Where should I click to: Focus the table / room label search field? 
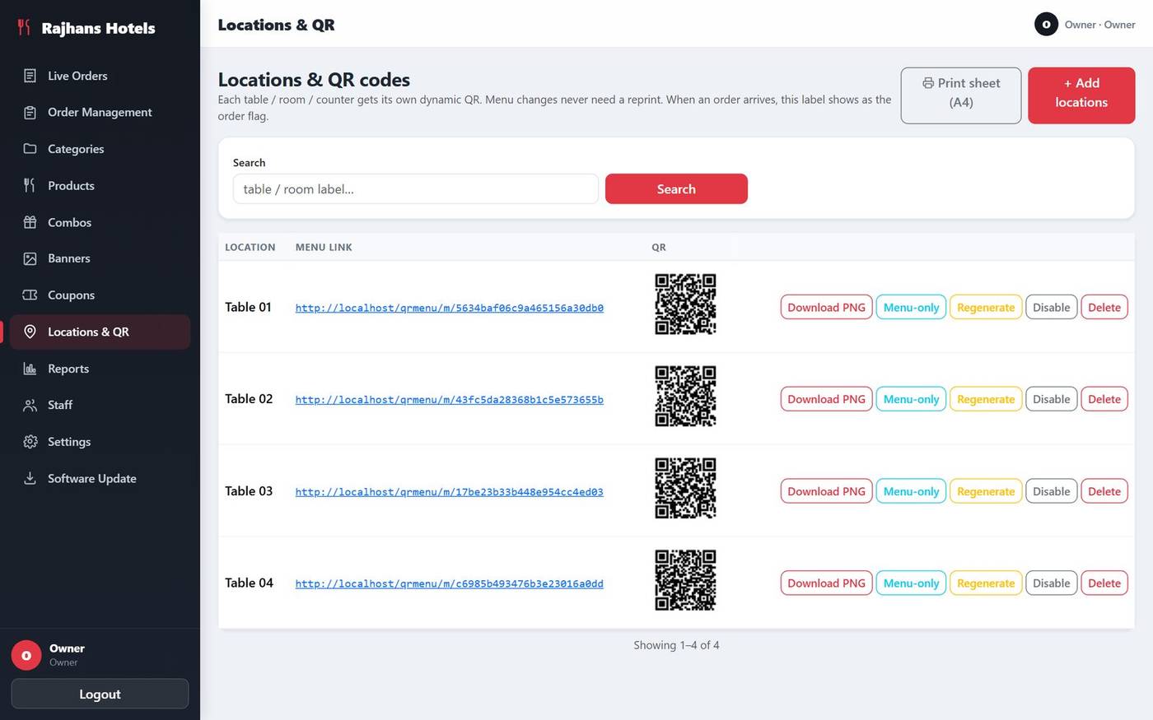[x=415, y=188]
